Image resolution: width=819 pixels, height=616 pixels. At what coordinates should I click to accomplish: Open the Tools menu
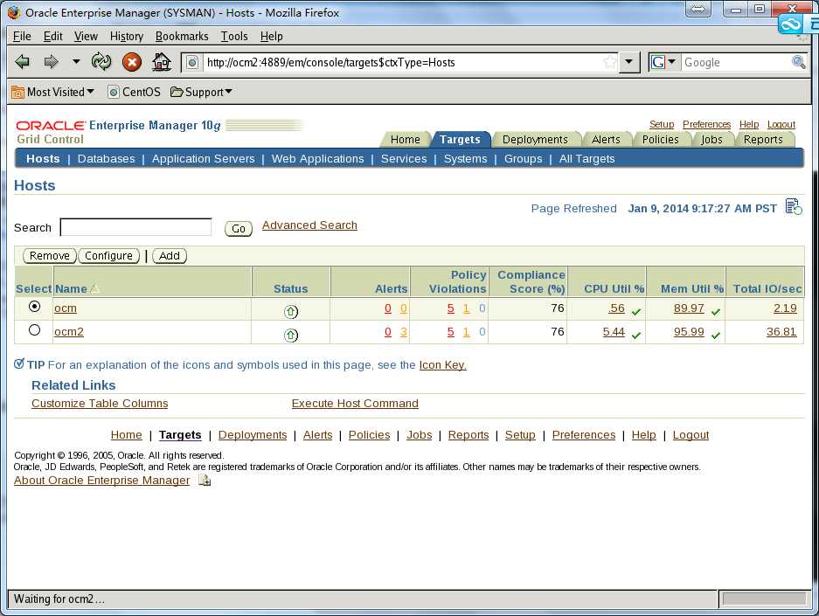pos(234,36)
